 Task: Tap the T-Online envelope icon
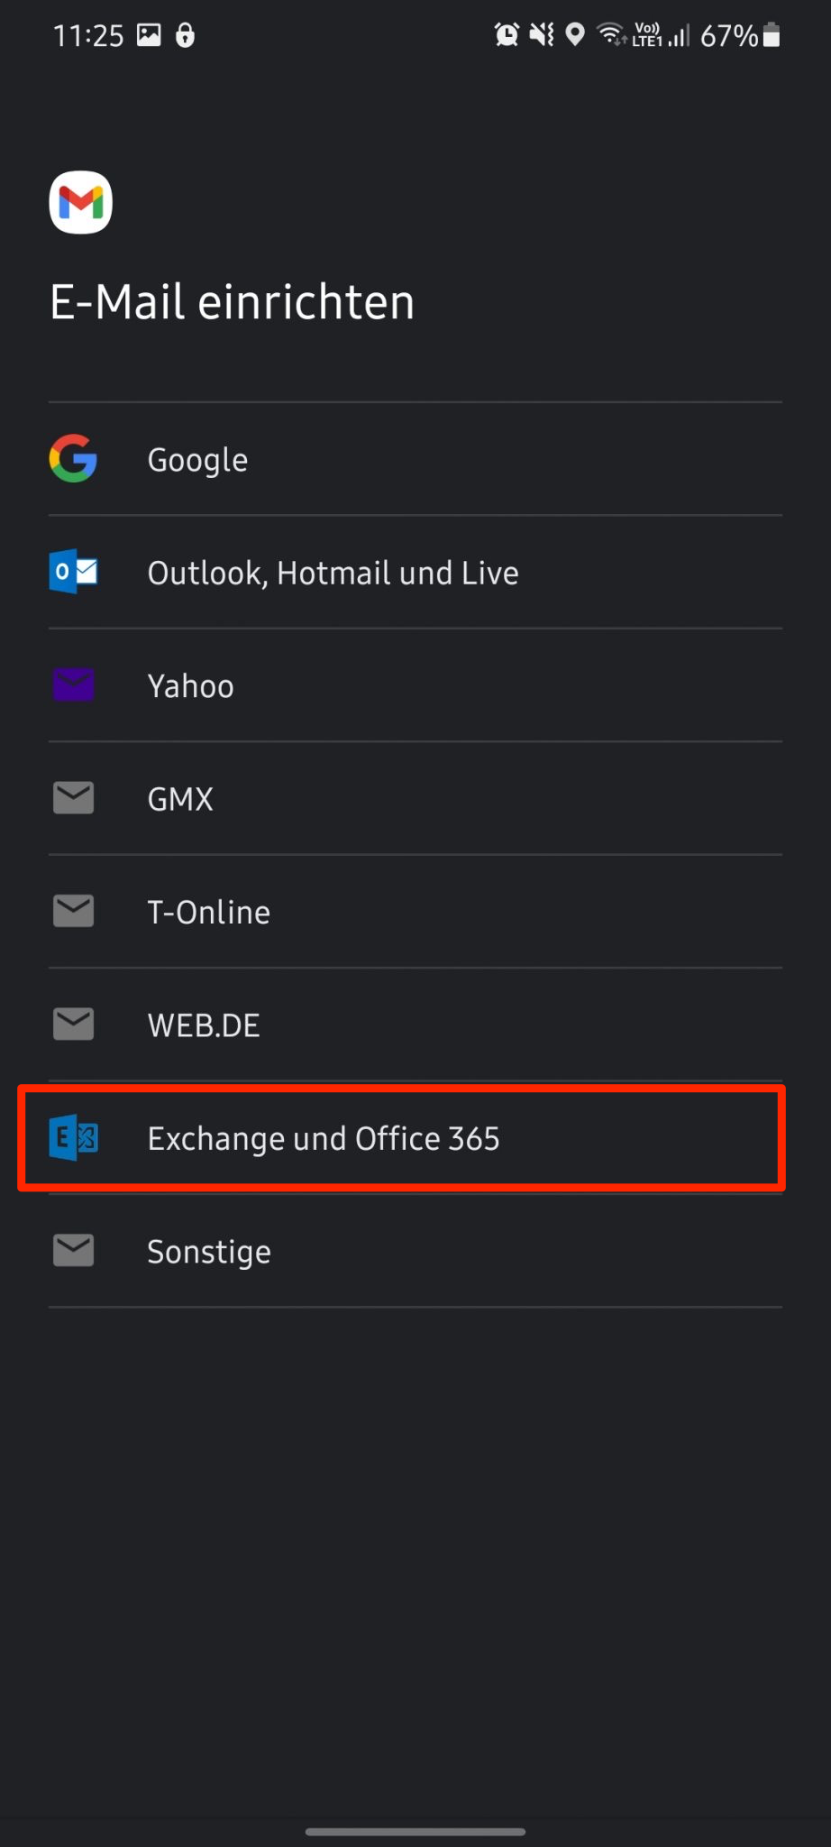point(73,911)
